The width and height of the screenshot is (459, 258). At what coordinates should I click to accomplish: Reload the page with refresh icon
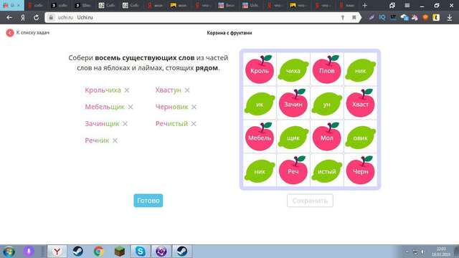pyautogui.click(x=36, y=17)
